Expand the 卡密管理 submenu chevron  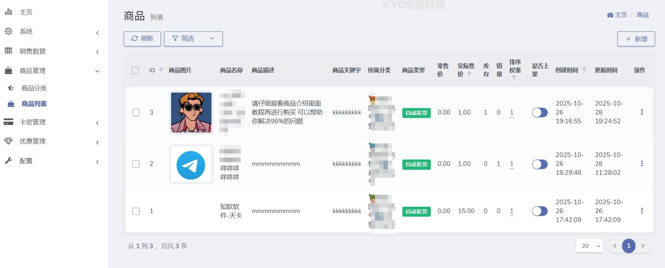click(97, 123)
